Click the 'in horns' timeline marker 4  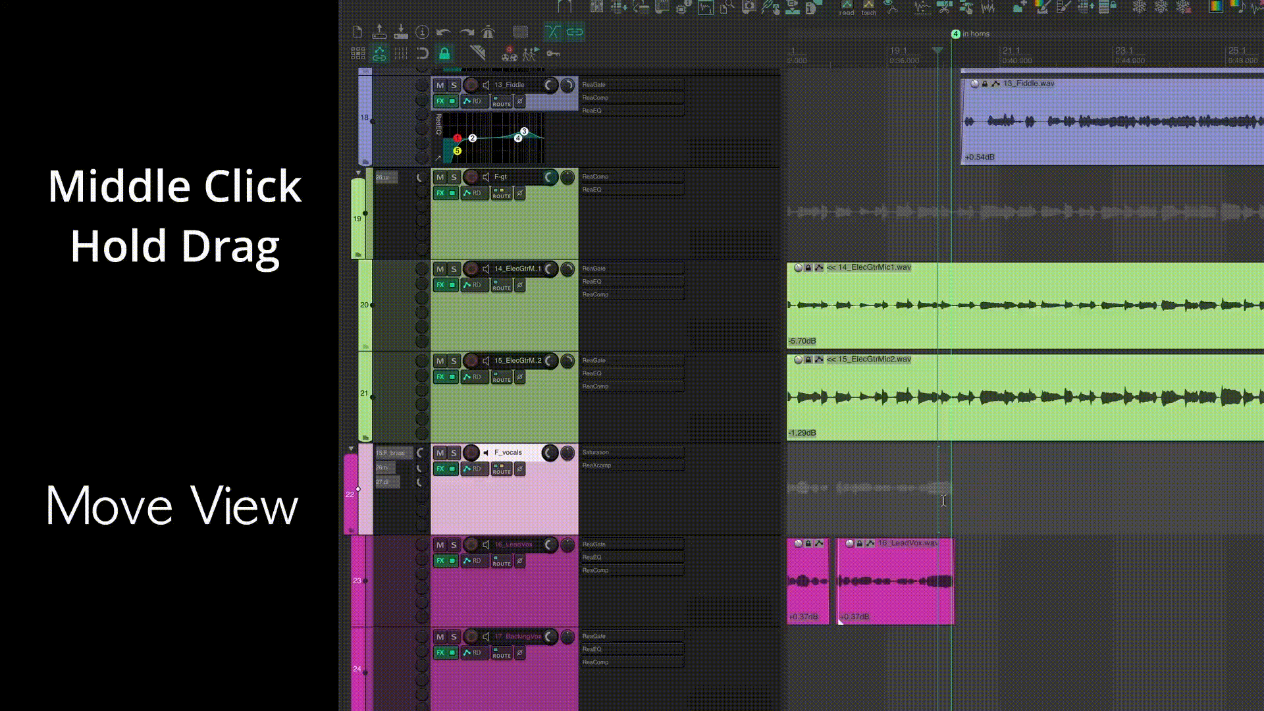point(955,34)
